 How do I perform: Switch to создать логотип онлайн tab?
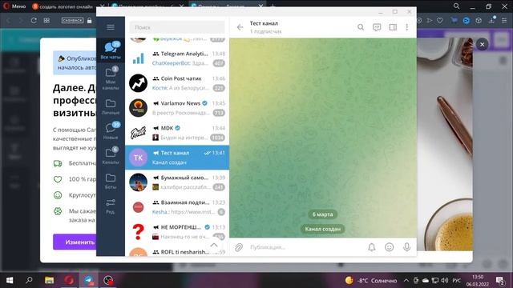pos(66,6)
